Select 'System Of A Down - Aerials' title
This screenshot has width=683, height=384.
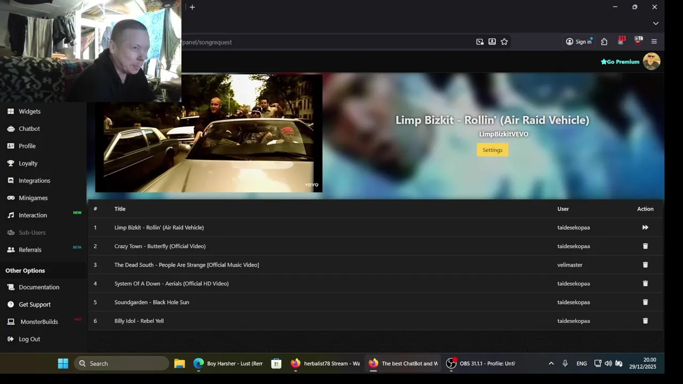coord(171,284)
